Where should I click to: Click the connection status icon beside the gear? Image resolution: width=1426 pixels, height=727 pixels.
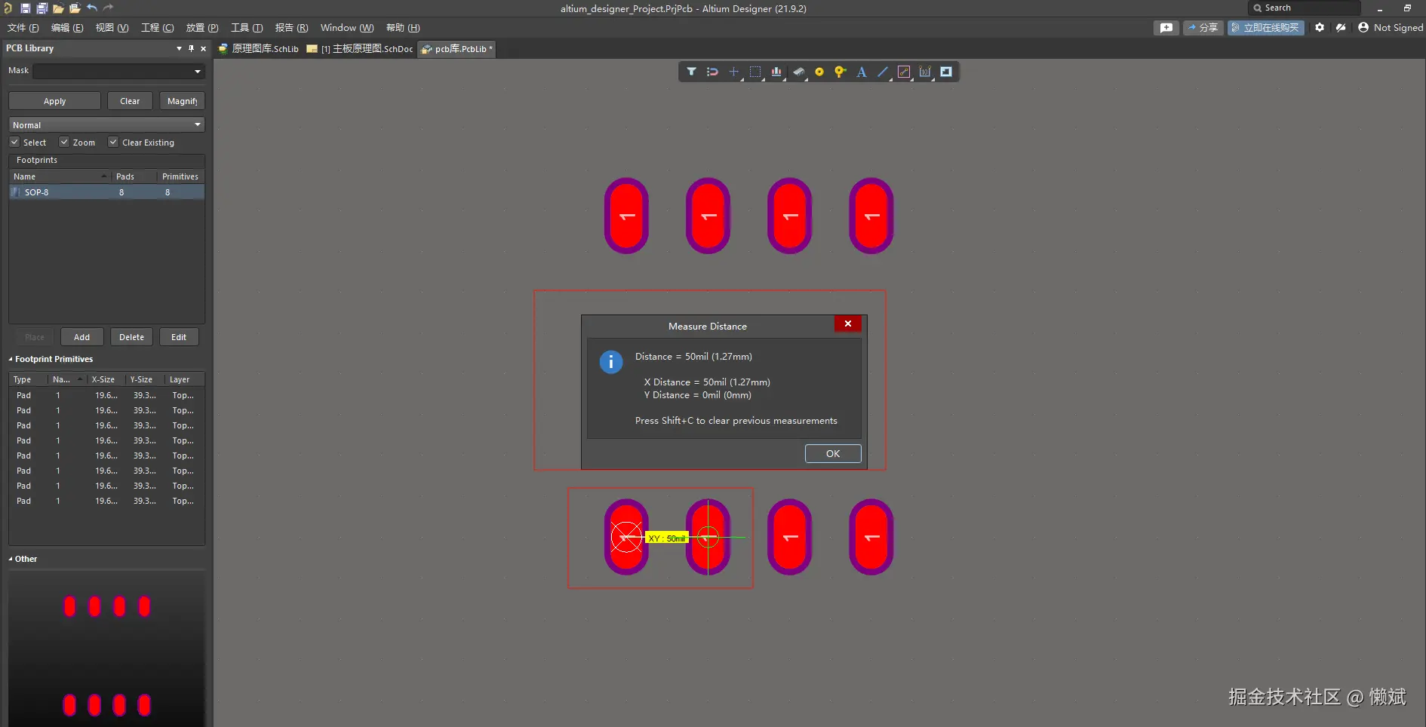1341,27
